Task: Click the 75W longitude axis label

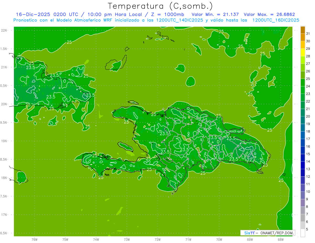Action: click(65, 239)
